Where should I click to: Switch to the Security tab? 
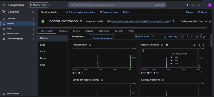119,31
